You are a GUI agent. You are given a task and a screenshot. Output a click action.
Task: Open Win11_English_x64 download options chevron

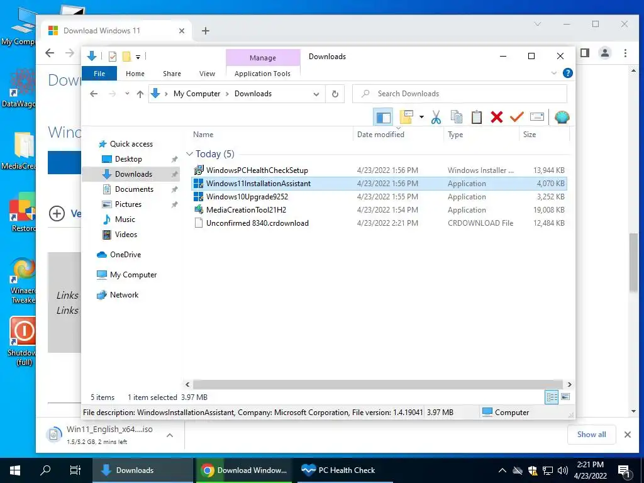pos(170,435)
